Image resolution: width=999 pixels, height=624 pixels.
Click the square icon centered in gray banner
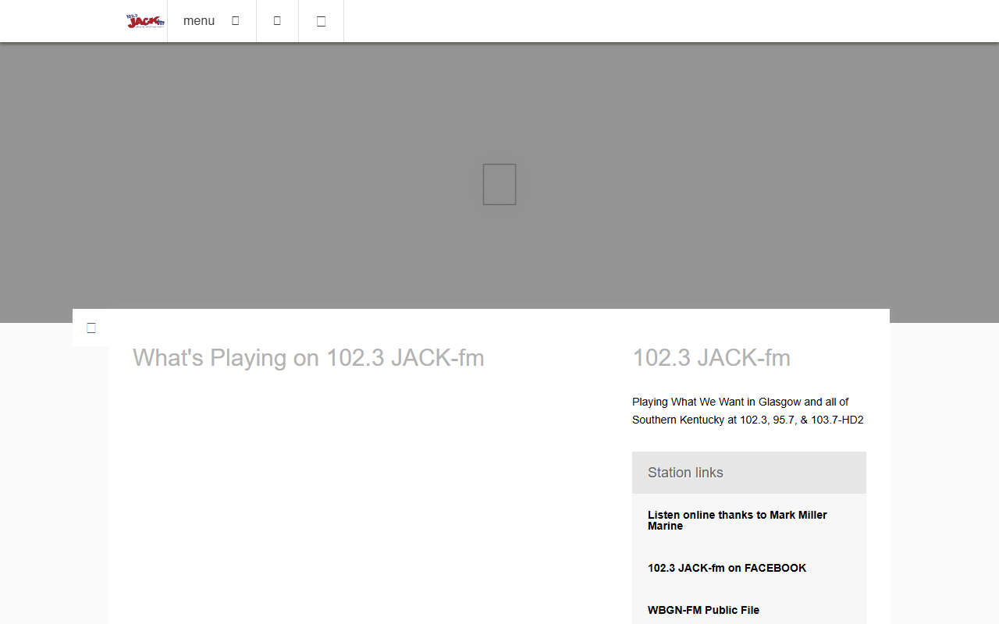click(x=499, y=184)
